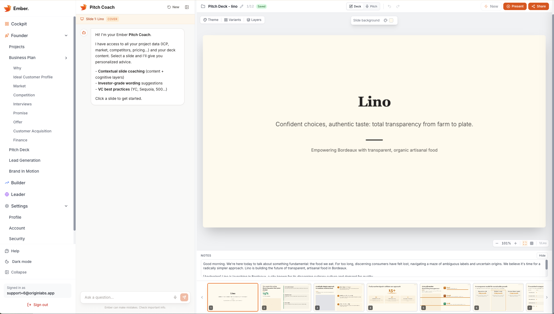
Task: Open the grid view of slides
Action: pos(532,243)
